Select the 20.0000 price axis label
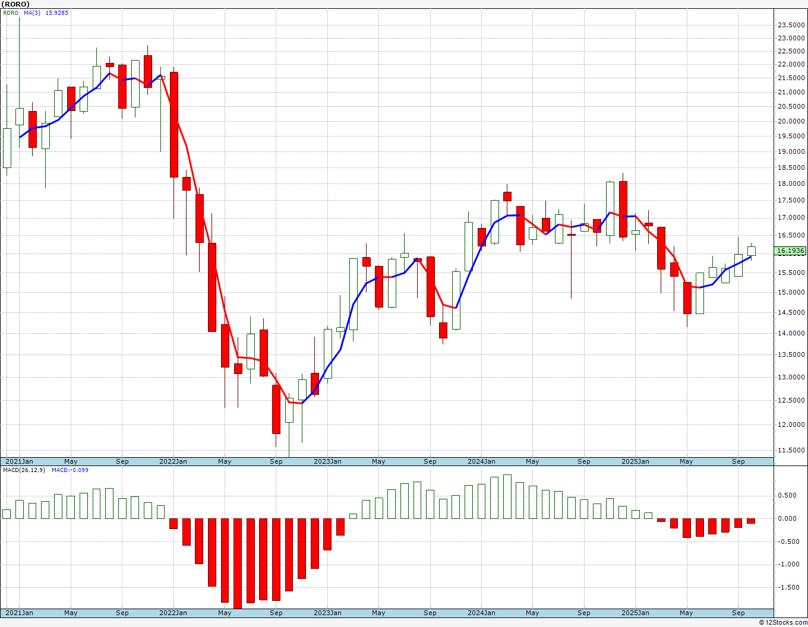The image size is (808, 627). pos(791,121)
